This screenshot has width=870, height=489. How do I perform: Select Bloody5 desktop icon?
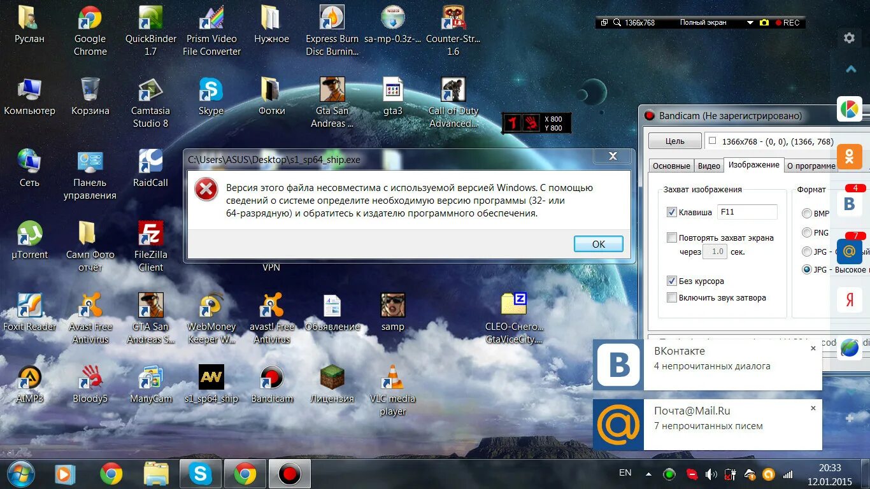coord(90,384)
